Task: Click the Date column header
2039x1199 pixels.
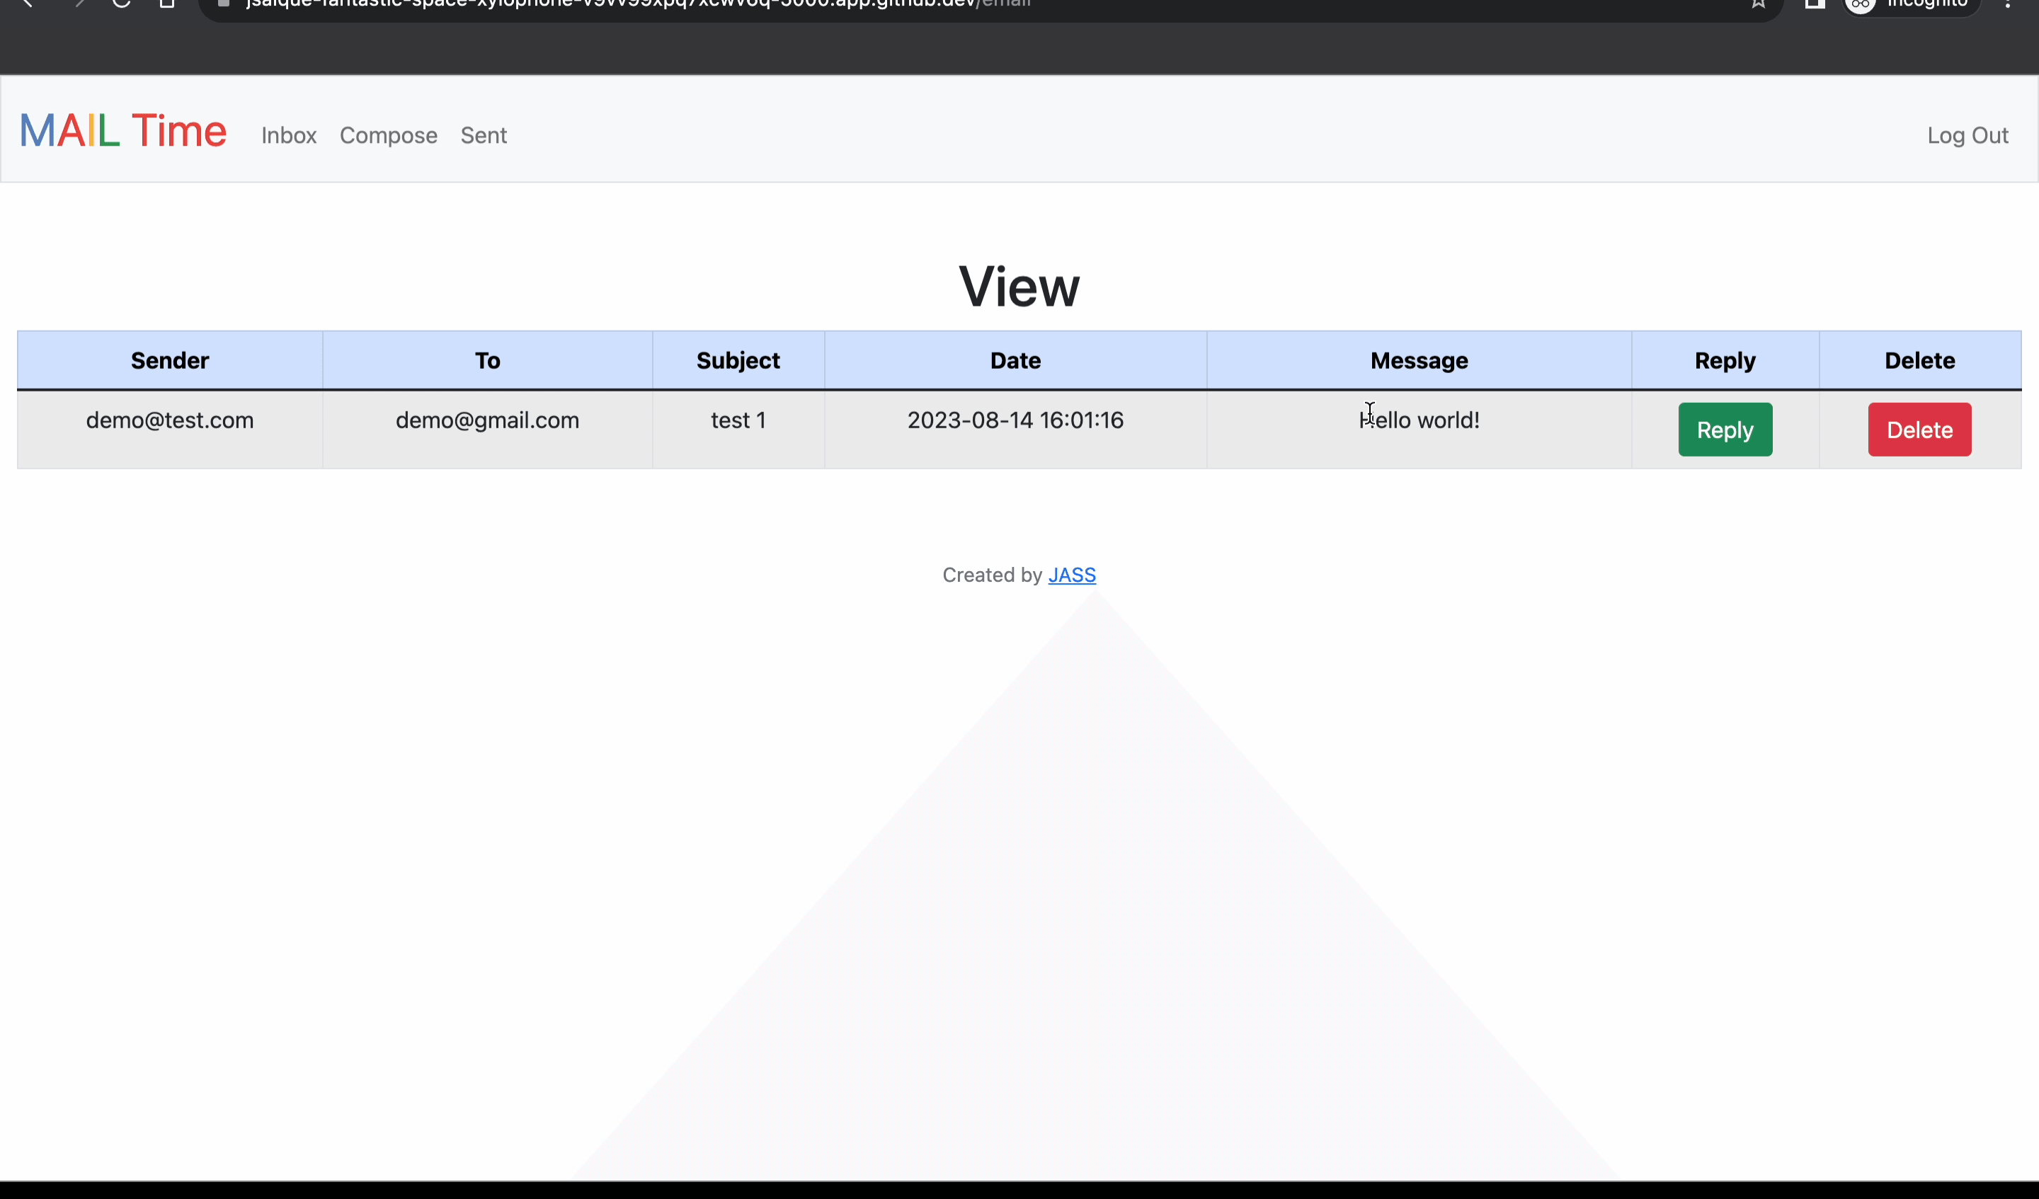Action: [x=1015, y=361]
